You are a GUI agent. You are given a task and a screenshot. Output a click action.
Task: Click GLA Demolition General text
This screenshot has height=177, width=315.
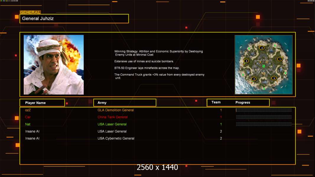click(116, 110)
